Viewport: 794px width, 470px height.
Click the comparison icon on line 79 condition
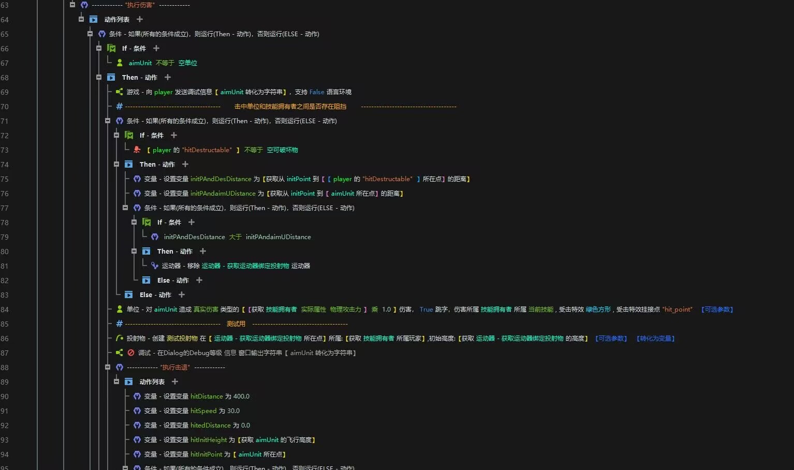click(155, 237)
